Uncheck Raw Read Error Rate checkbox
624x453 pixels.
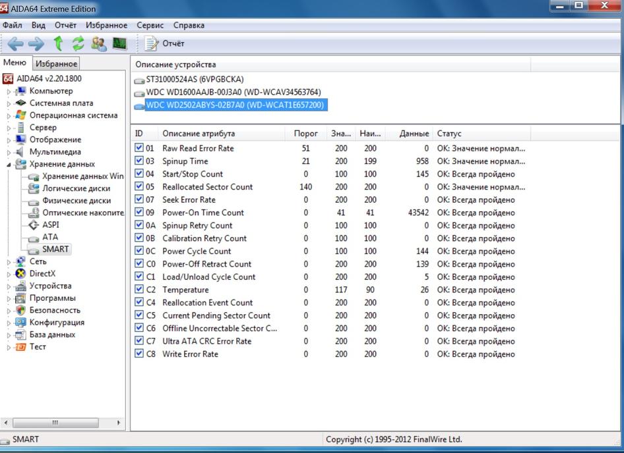click(x=139, y=148)
